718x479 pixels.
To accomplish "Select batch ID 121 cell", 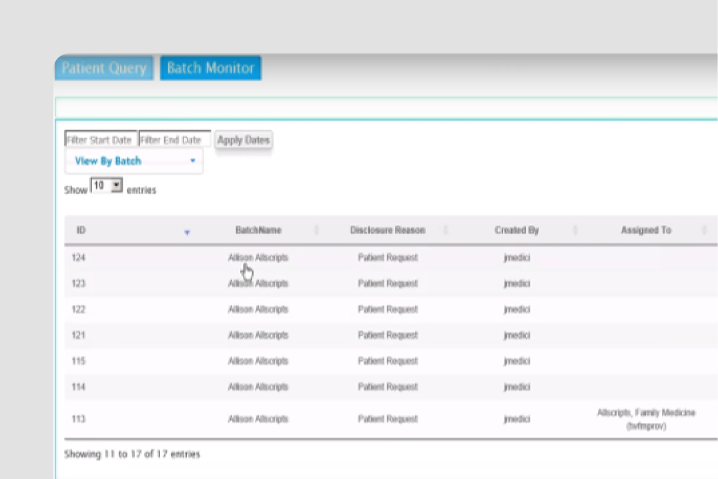I will click(x=79, y=335).
